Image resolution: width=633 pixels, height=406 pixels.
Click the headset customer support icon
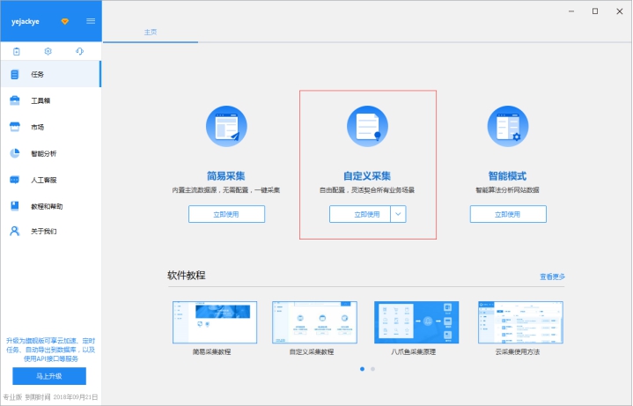point(80,52)
